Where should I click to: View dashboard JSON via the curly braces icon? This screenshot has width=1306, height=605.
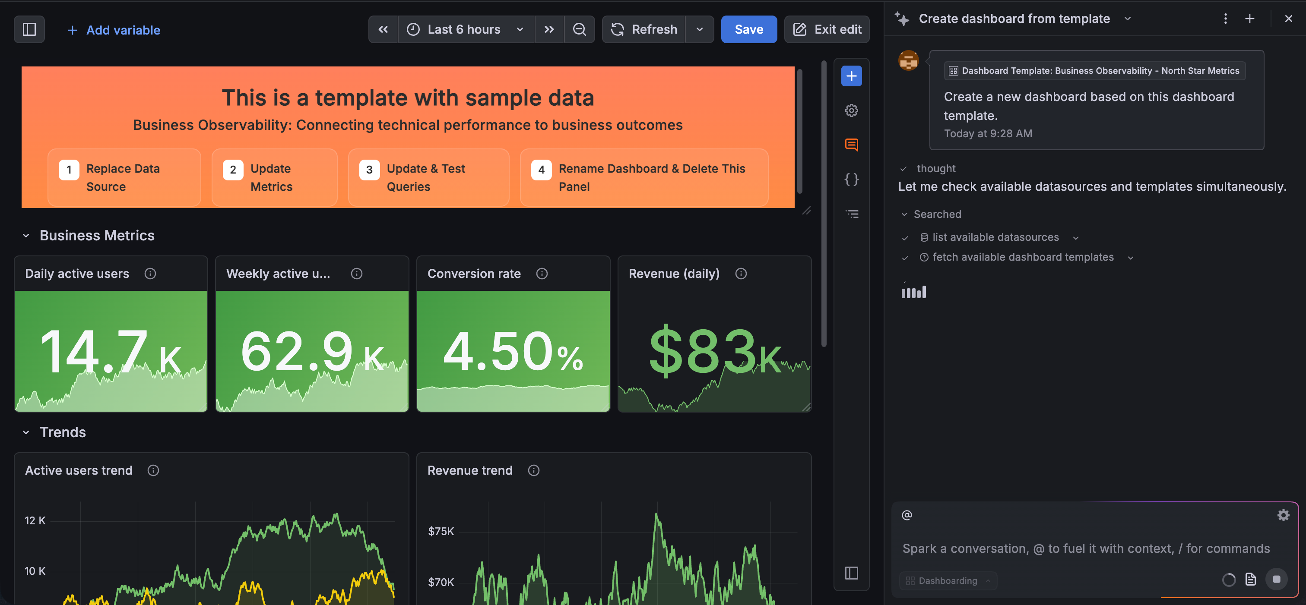(851, 179)
